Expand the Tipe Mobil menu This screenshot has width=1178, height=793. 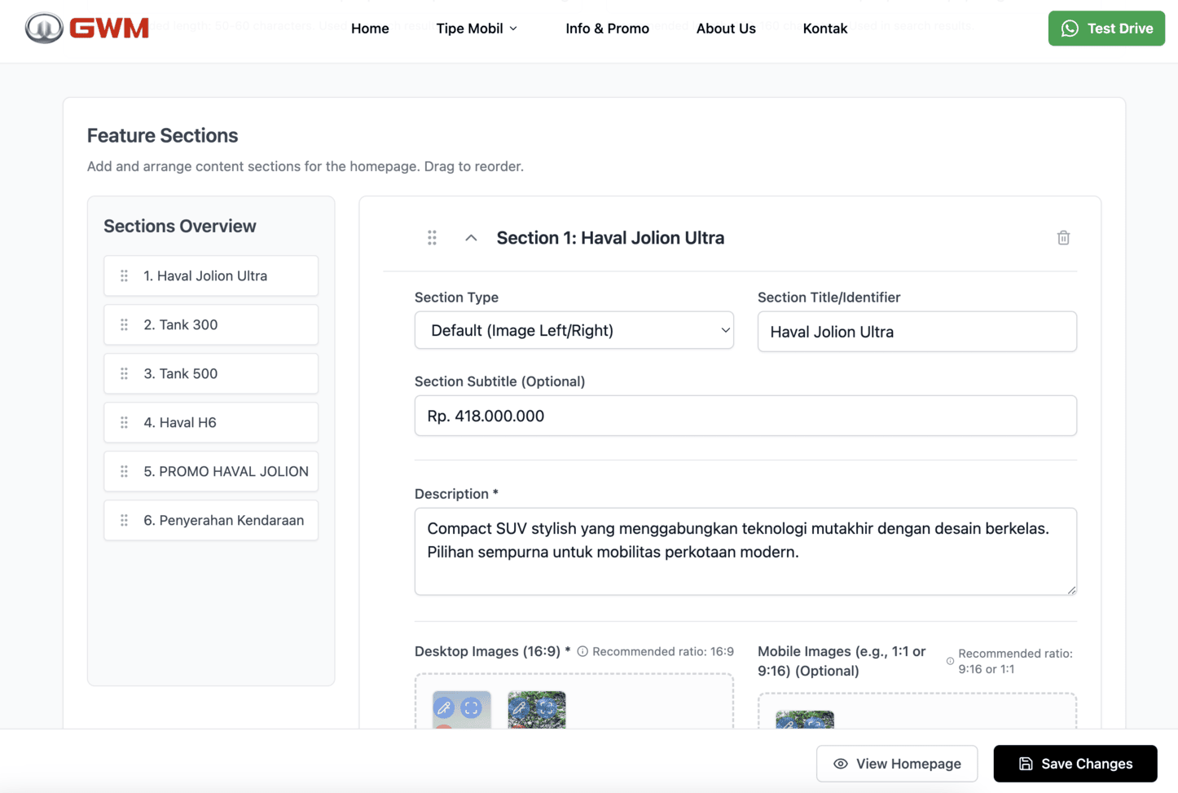(477, 29)
